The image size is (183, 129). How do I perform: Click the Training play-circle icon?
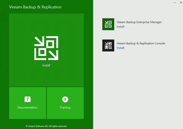point(65,99)
